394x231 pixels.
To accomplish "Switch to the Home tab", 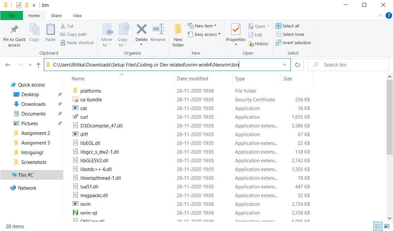I will 34,15.
